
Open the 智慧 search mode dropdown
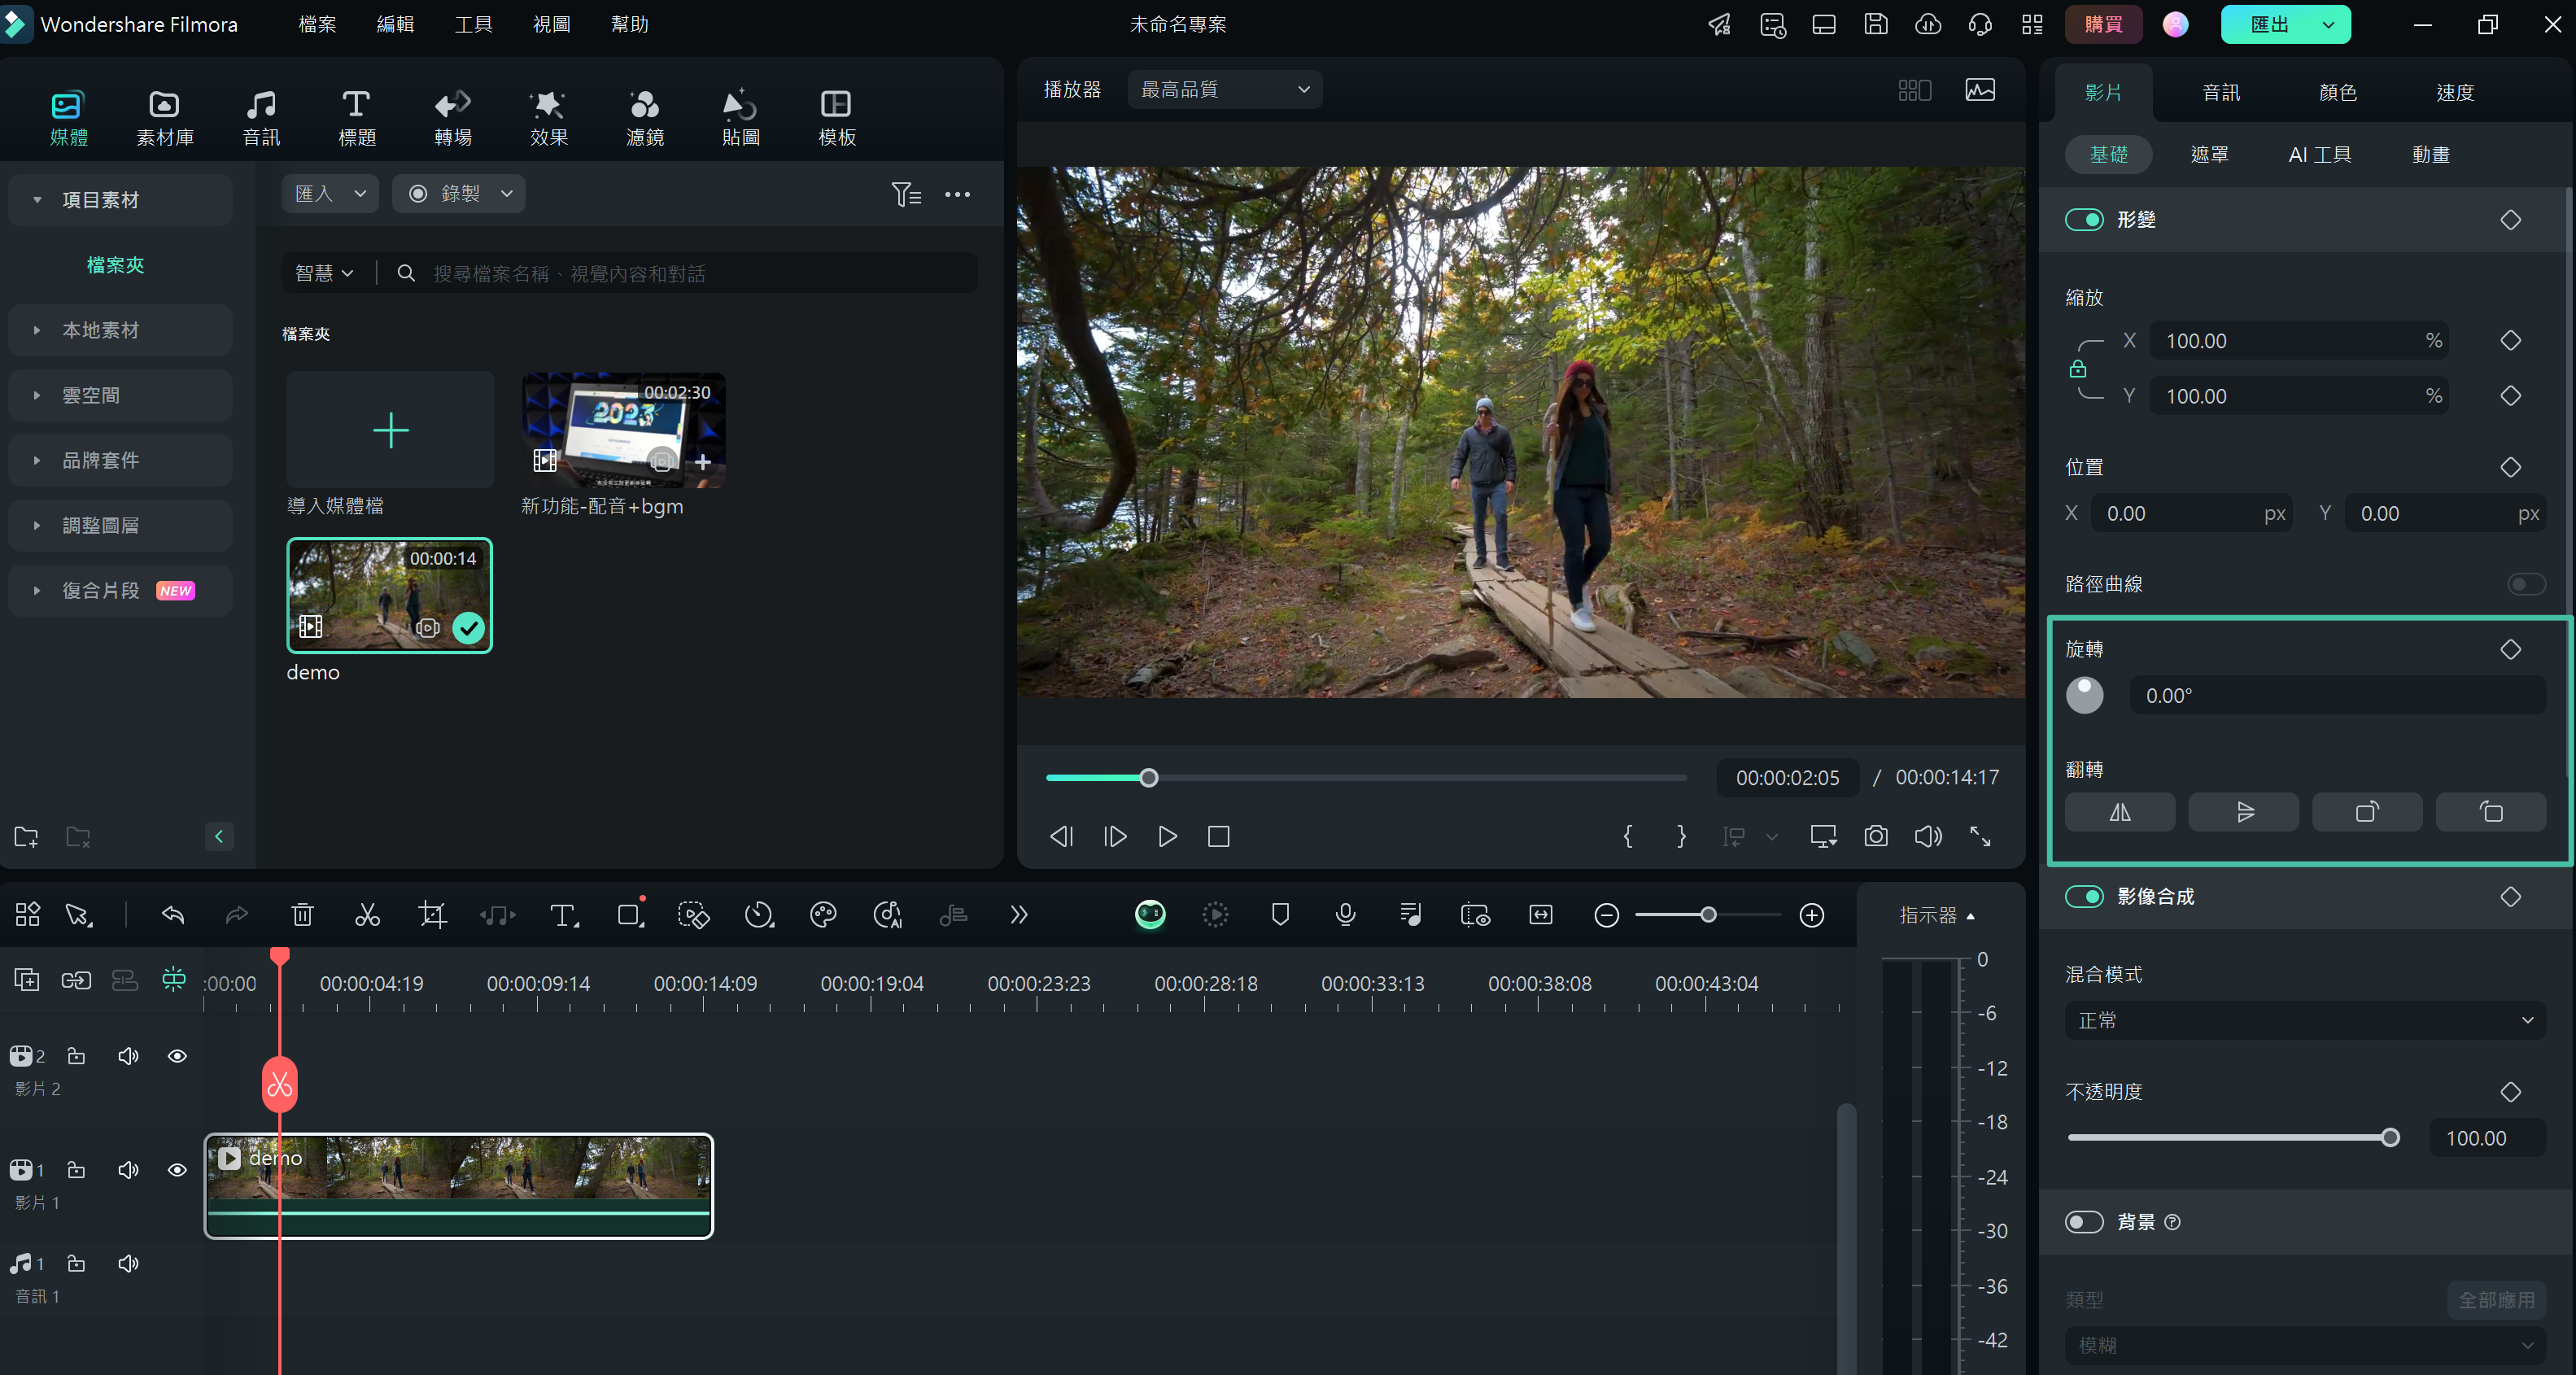[x=324, y=273]
